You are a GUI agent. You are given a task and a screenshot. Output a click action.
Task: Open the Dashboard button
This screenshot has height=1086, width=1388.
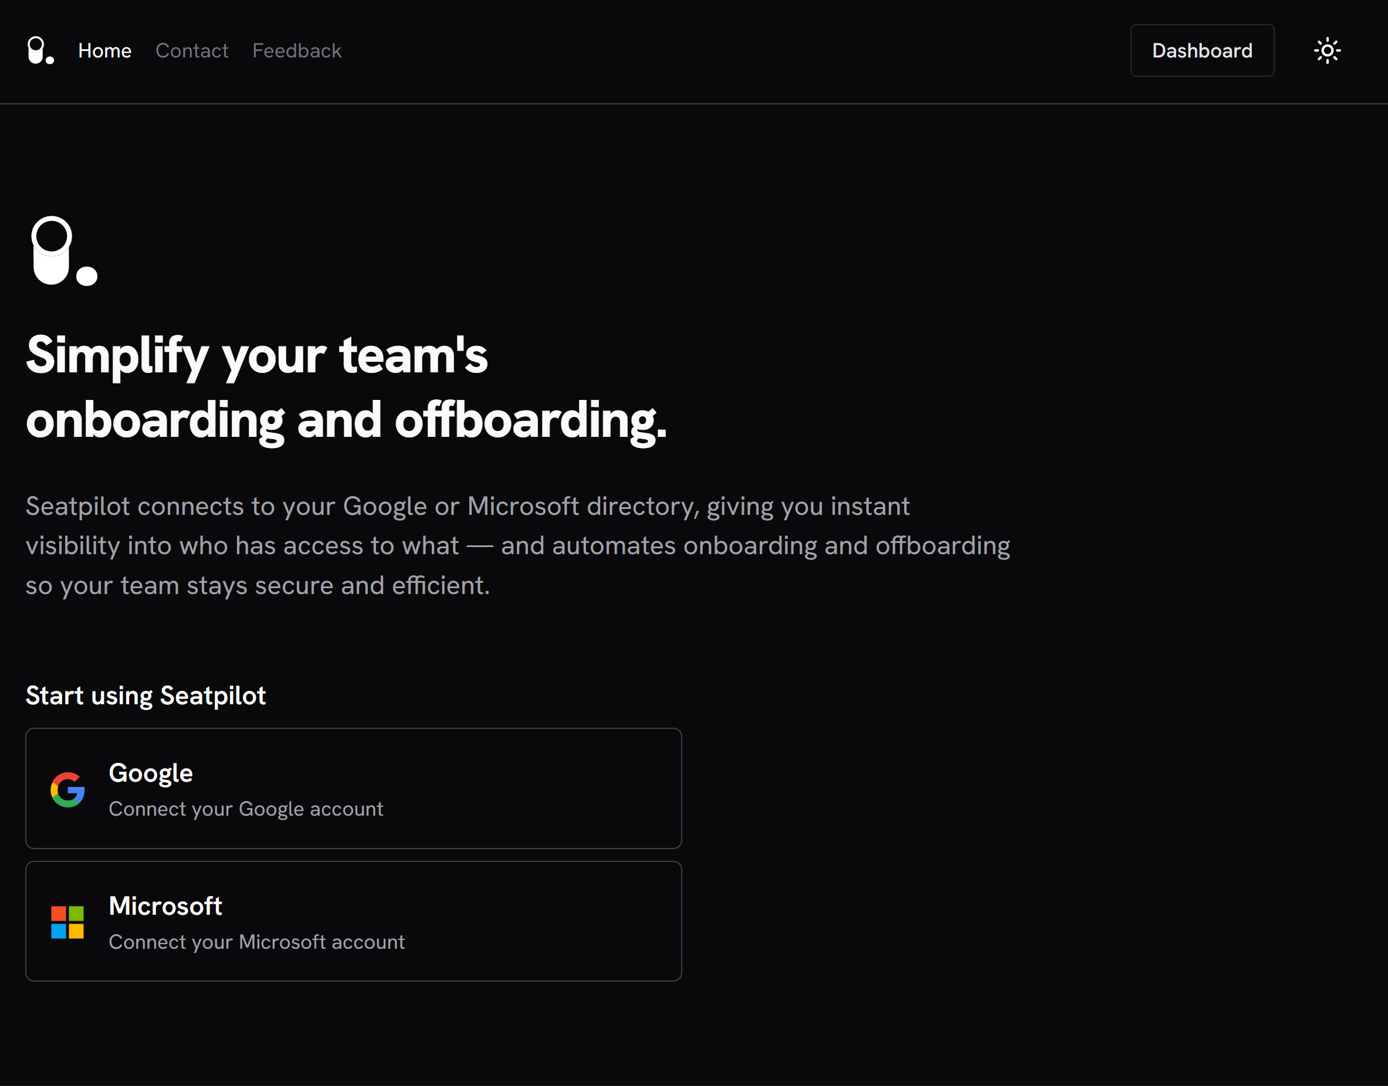click(x=1201, y=50)
